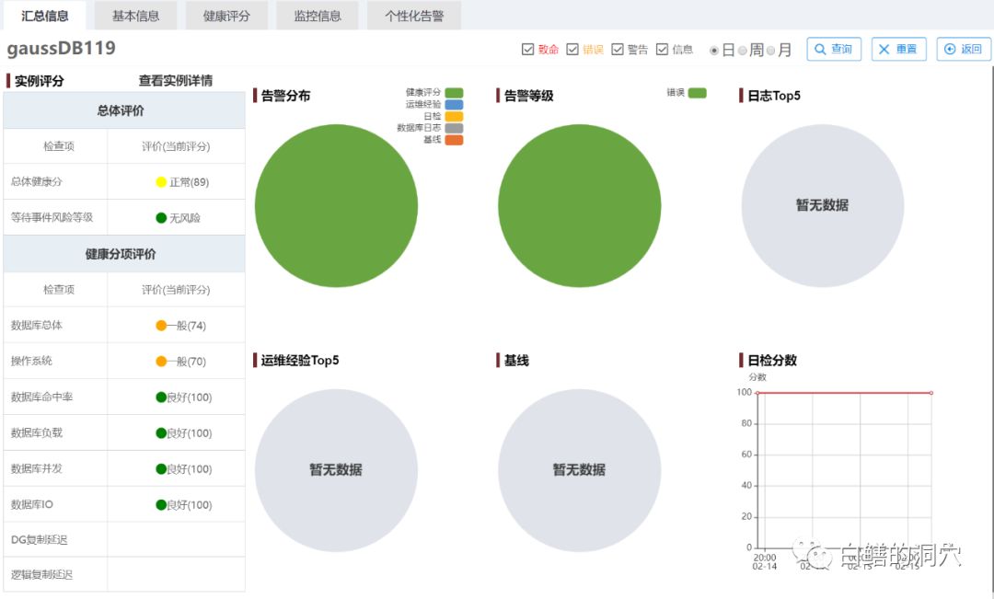Switch to the 健康评分 tab
This screenshot has width=994, height=599.
click(x=226, y=16)
